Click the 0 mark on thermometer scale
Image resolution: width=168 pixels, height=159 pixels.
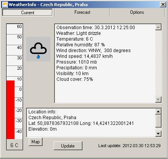click(20, 89)
